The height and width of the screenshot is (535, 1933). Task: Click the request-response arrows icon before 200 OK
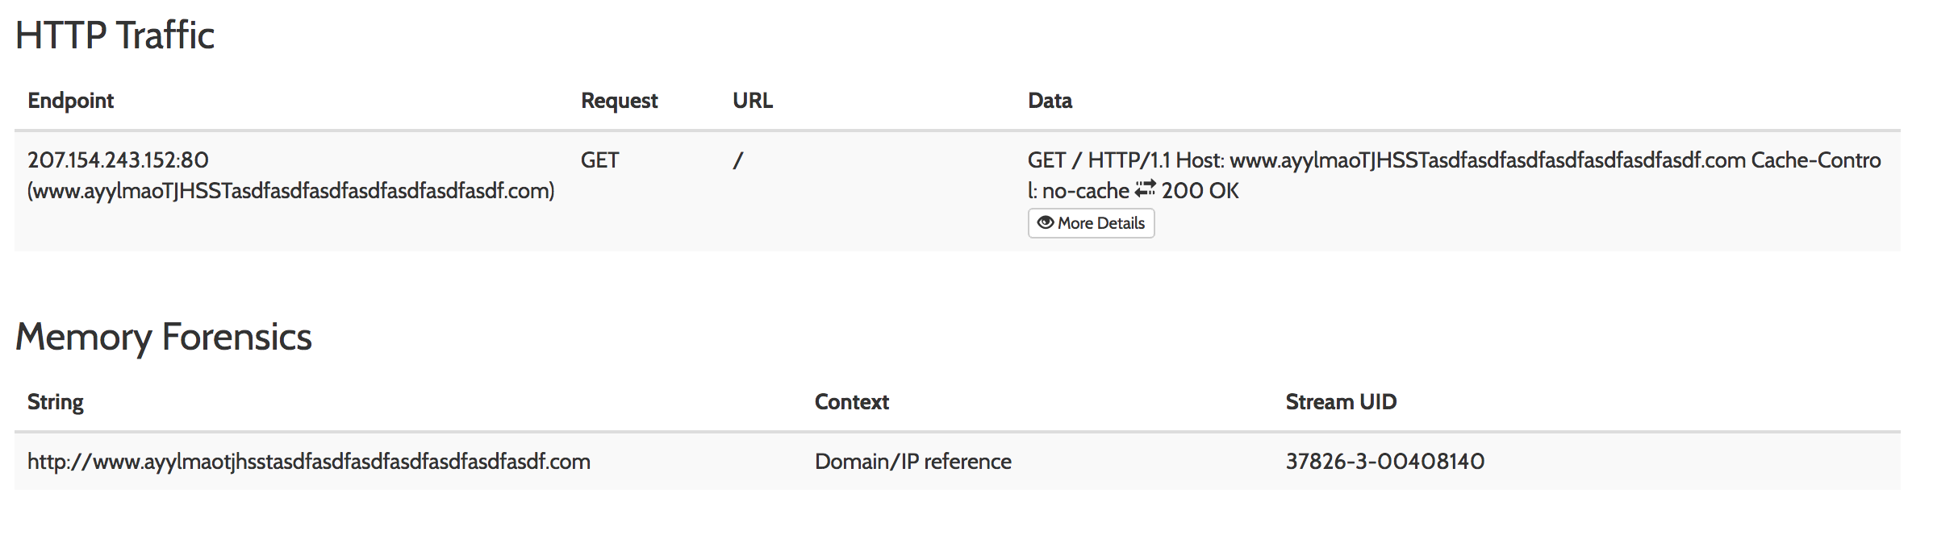point(1145,189)
